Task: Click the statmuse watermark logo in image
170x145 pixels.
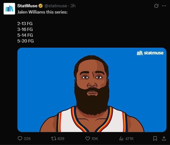Action: 150,53
